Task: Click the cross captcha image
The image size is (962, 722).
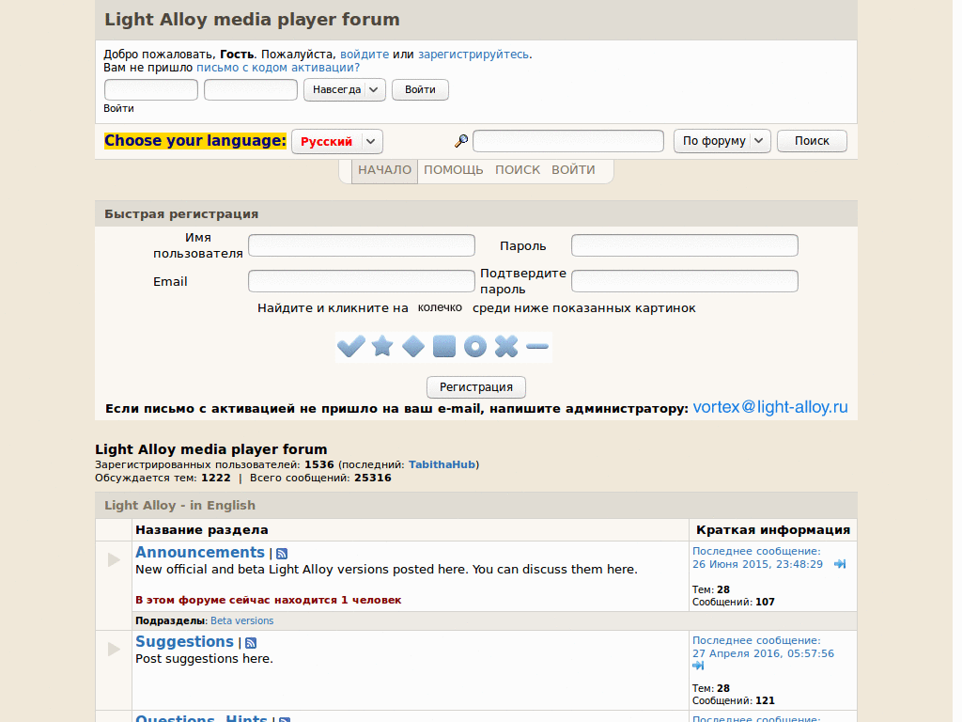Action: point(506,346)
